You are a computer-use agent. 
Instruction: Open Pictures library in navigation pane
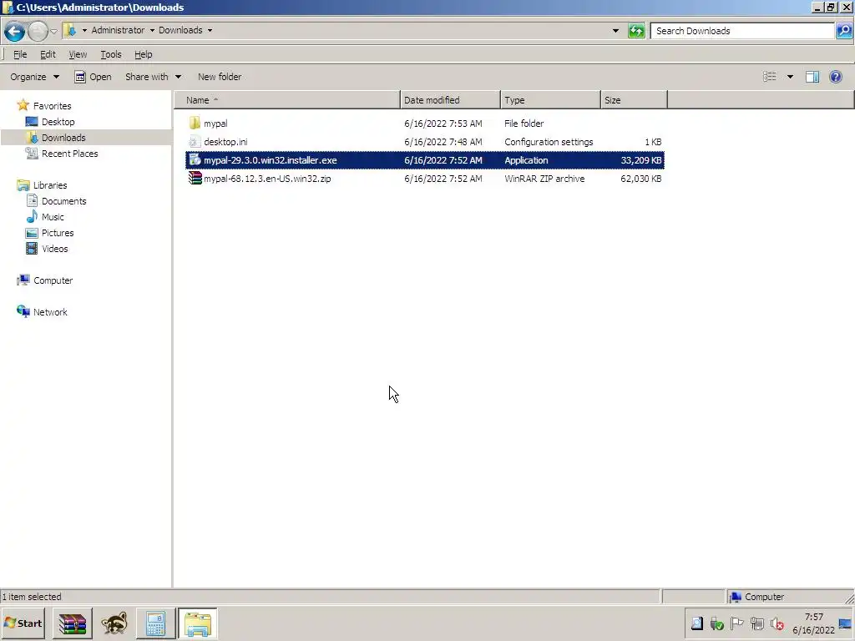point(49,233)
